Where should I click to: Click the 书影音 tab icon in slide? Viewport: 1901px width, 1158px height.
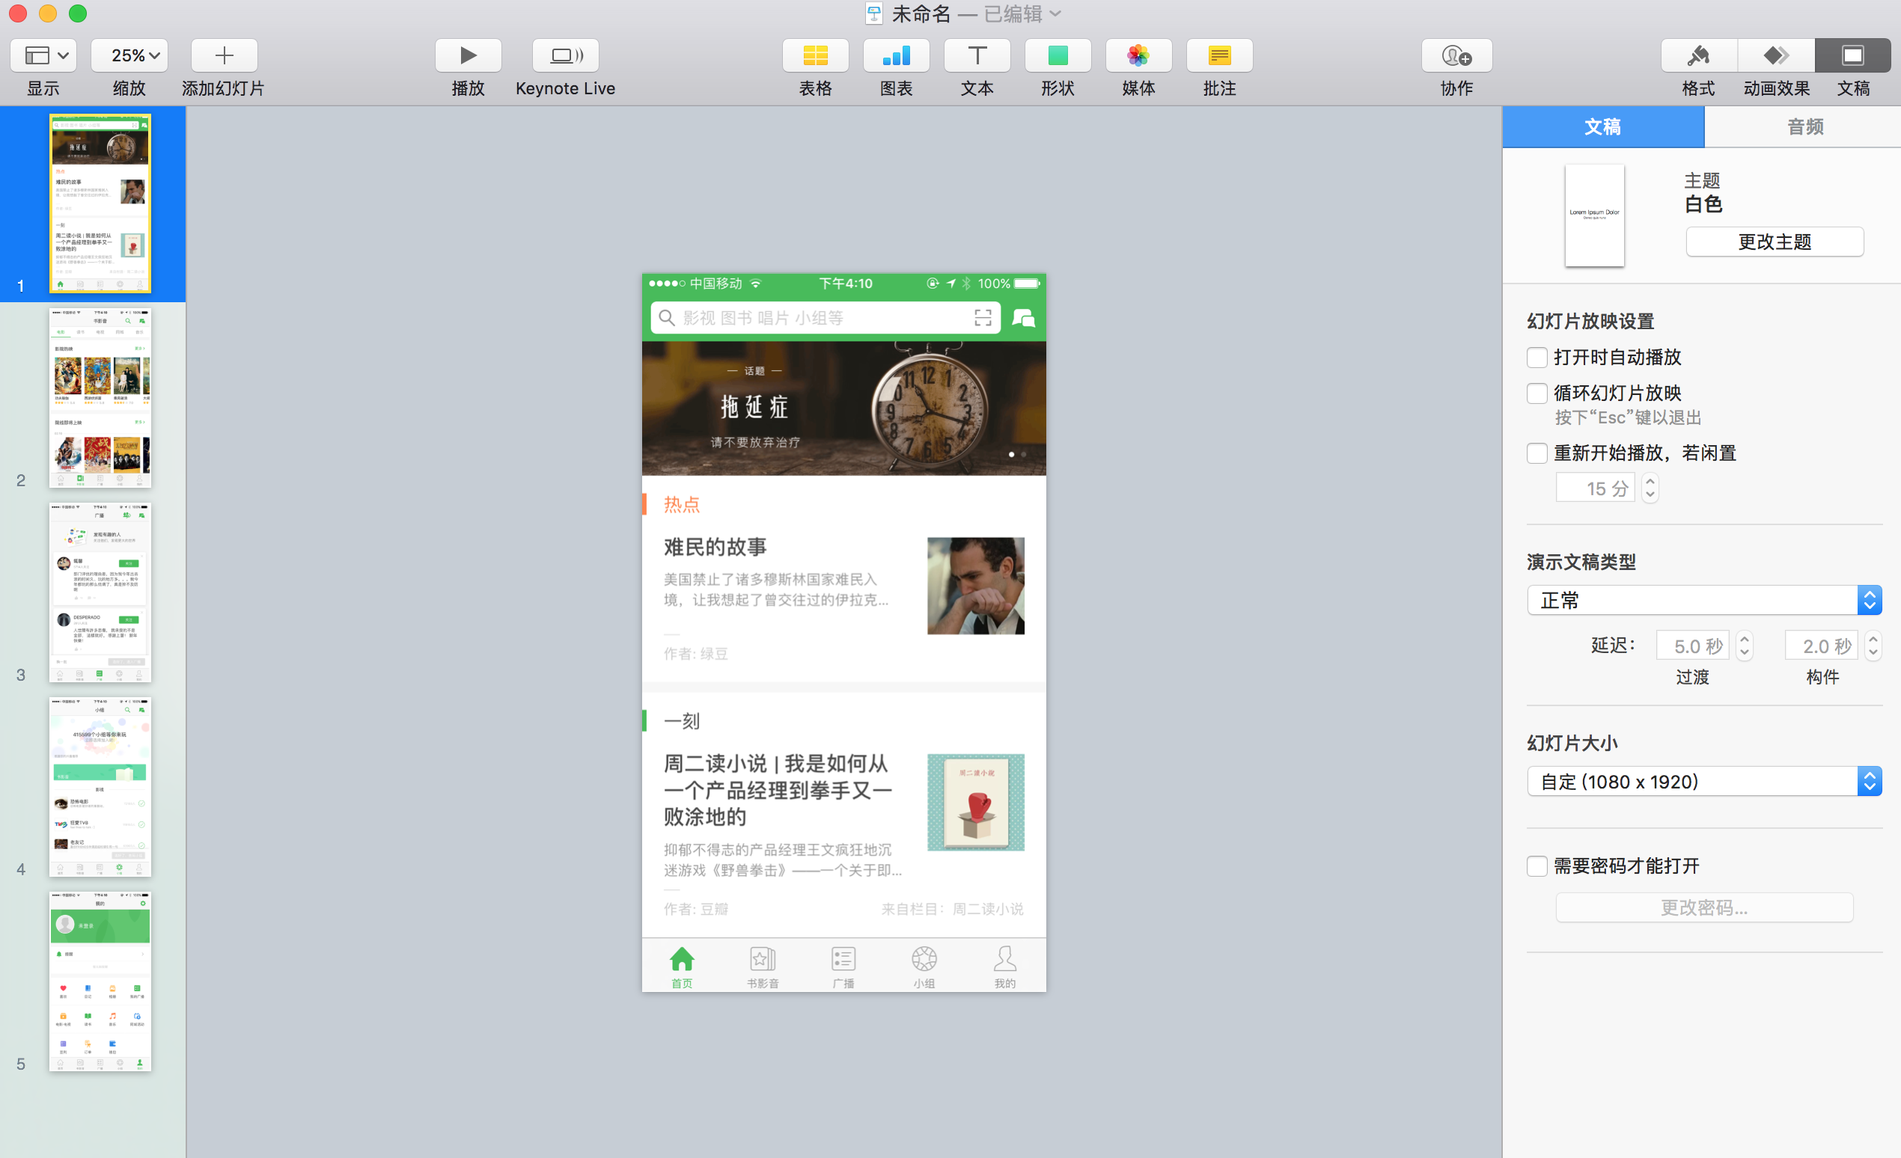pos(763,959)
